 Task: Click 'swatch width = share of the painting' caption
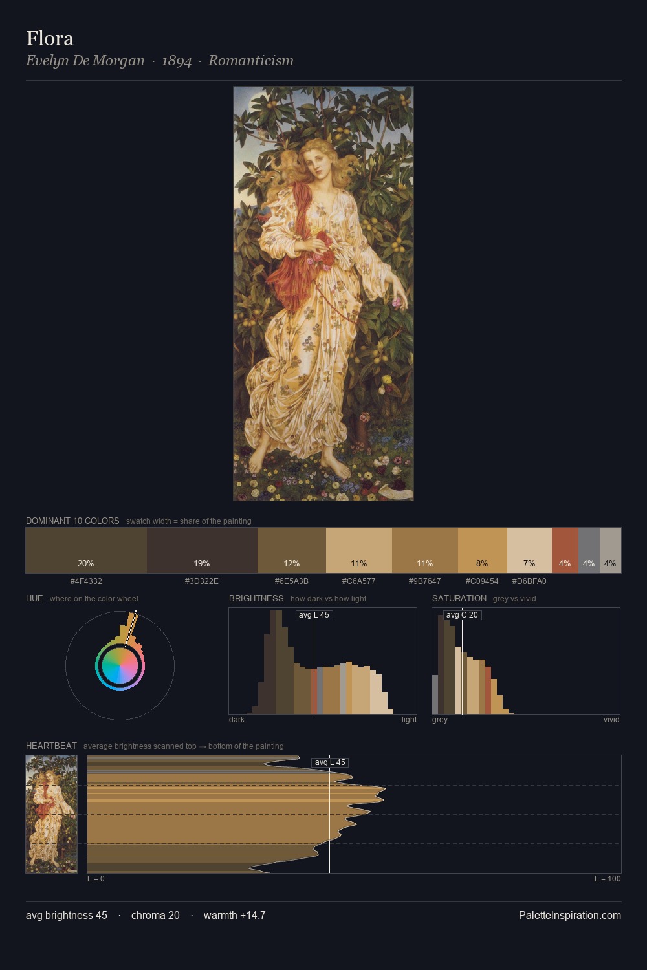(189, 521)
